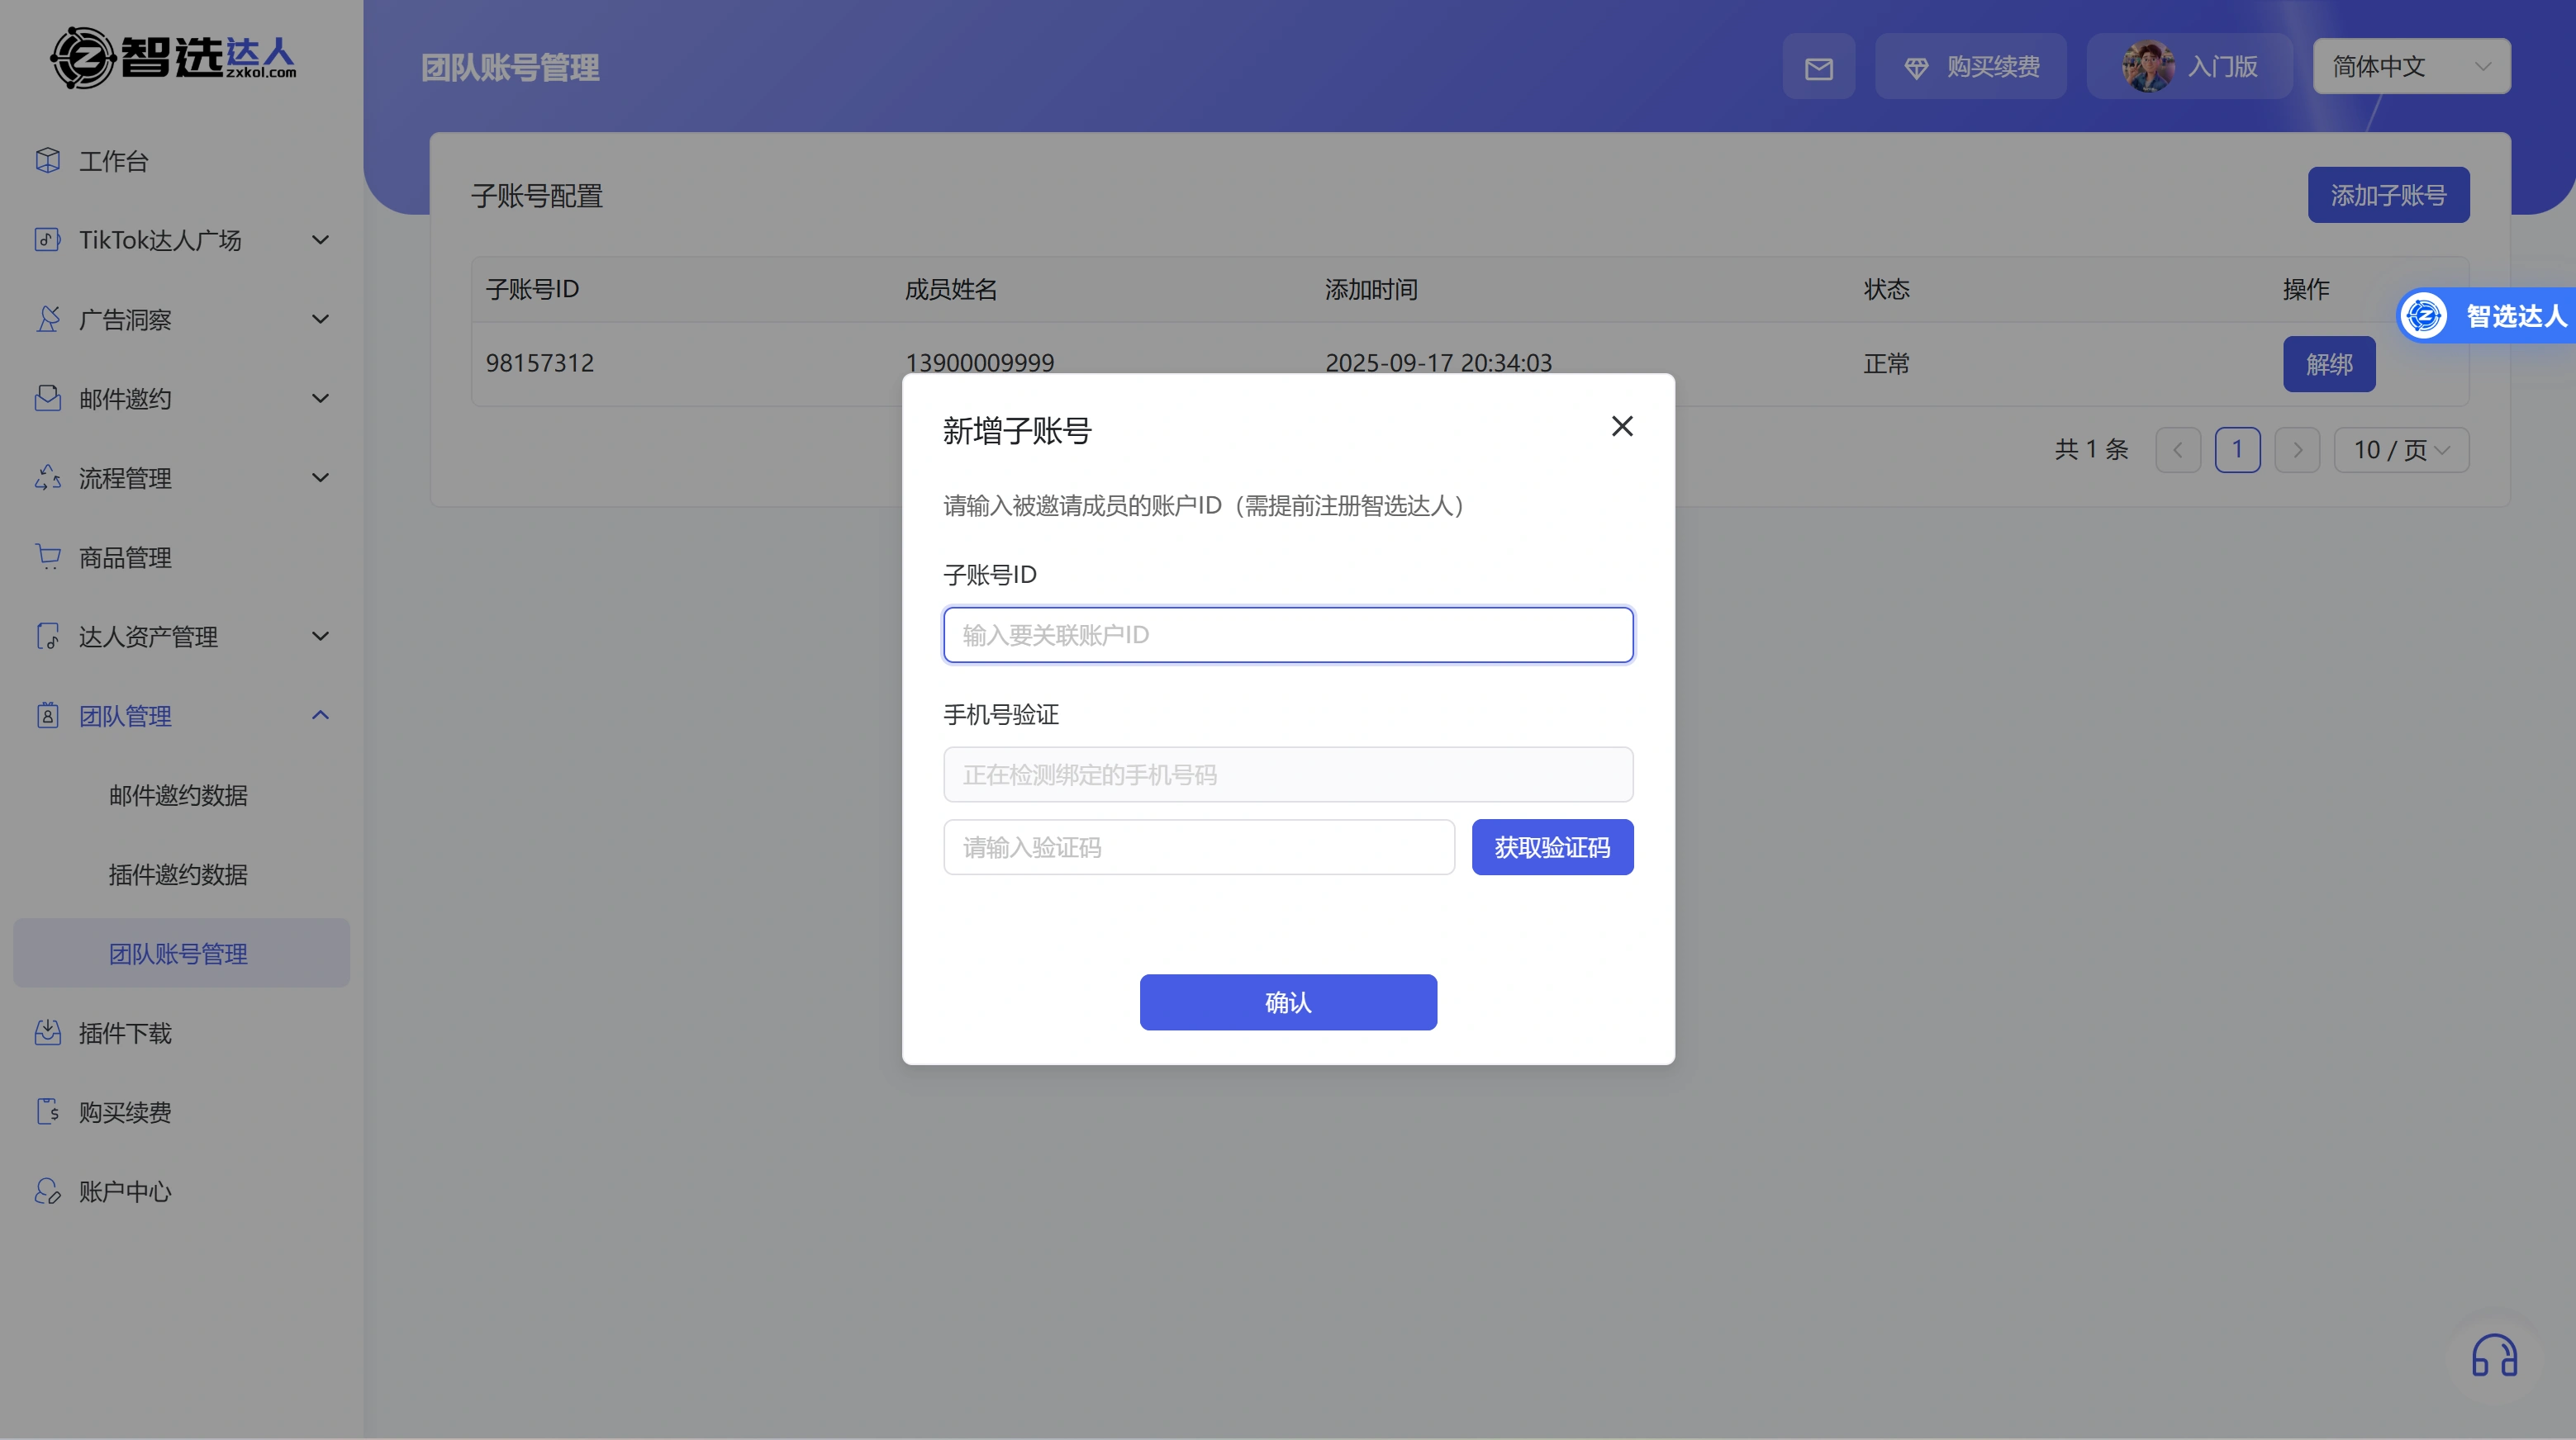The height and width of the screenshot is (1440, 2576).
Task: Click the 插件下载 sidebar icon
Action: tap(48, 1032)
